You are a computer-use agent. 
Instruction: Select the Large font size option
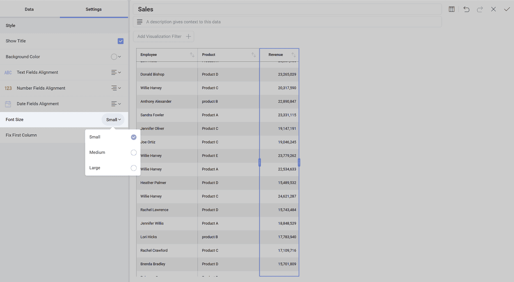[x=113, y=168]
